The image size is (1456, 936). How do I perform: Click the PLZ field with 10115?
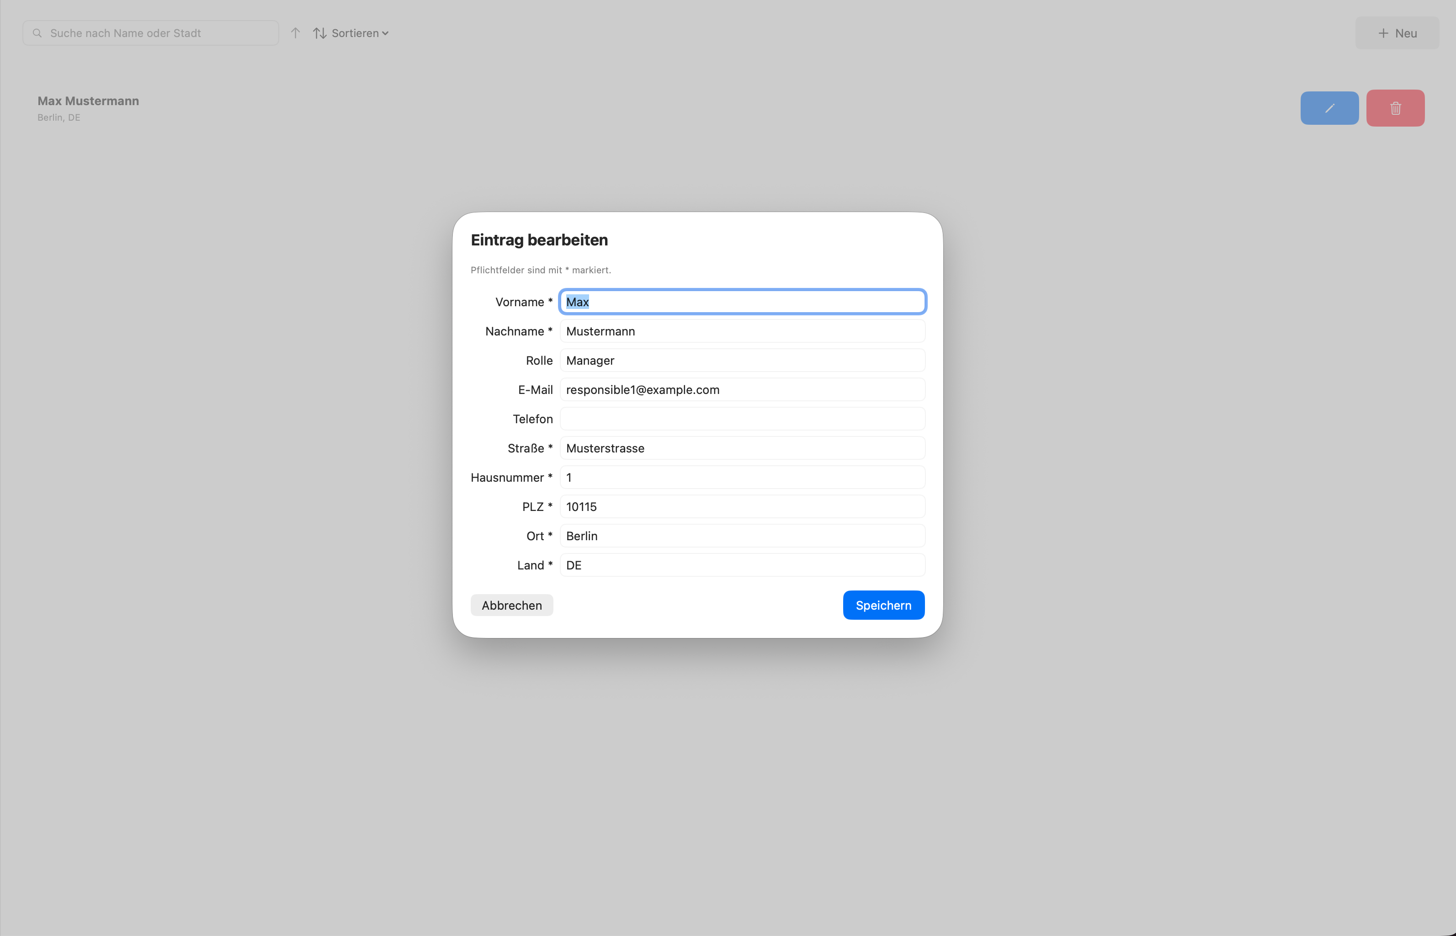[x=742, y=505]
